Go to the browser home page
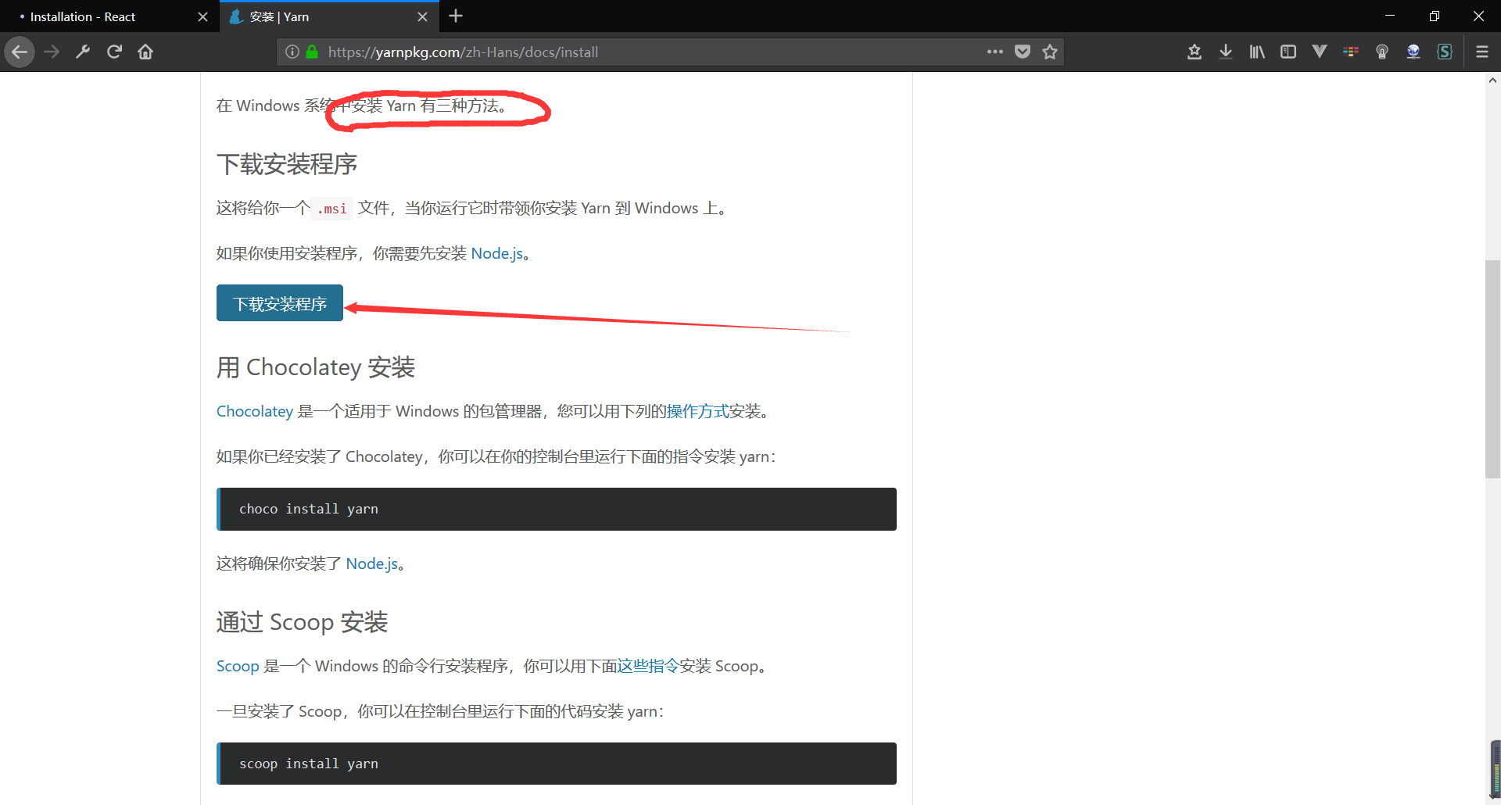This screenshot has height=805, width=1501. [x=145, y=52]
